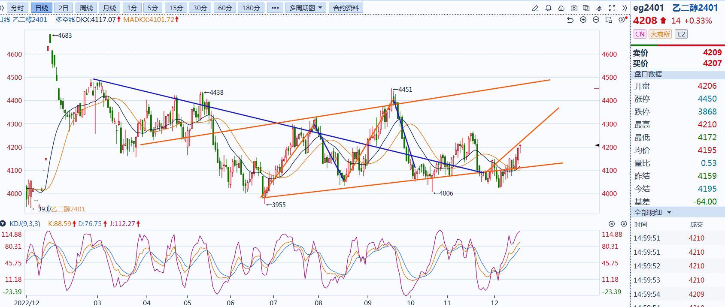Click the 涨停 4450 limit-up value
The image size is (725, 307).
coord(707,99)
